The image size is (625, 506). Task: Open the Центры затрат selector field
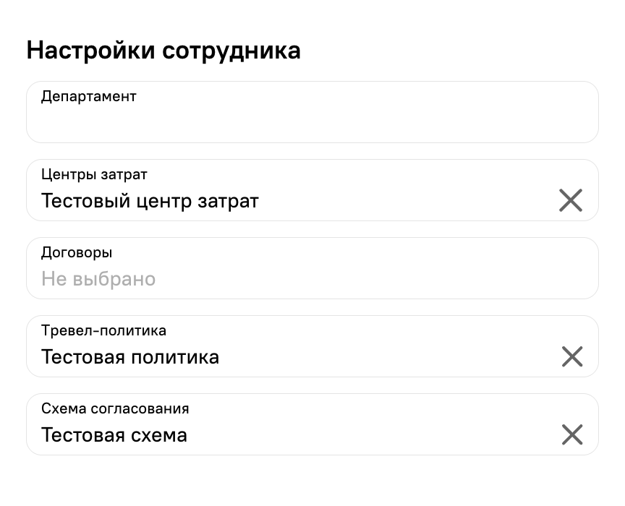[x=312, y=190]
